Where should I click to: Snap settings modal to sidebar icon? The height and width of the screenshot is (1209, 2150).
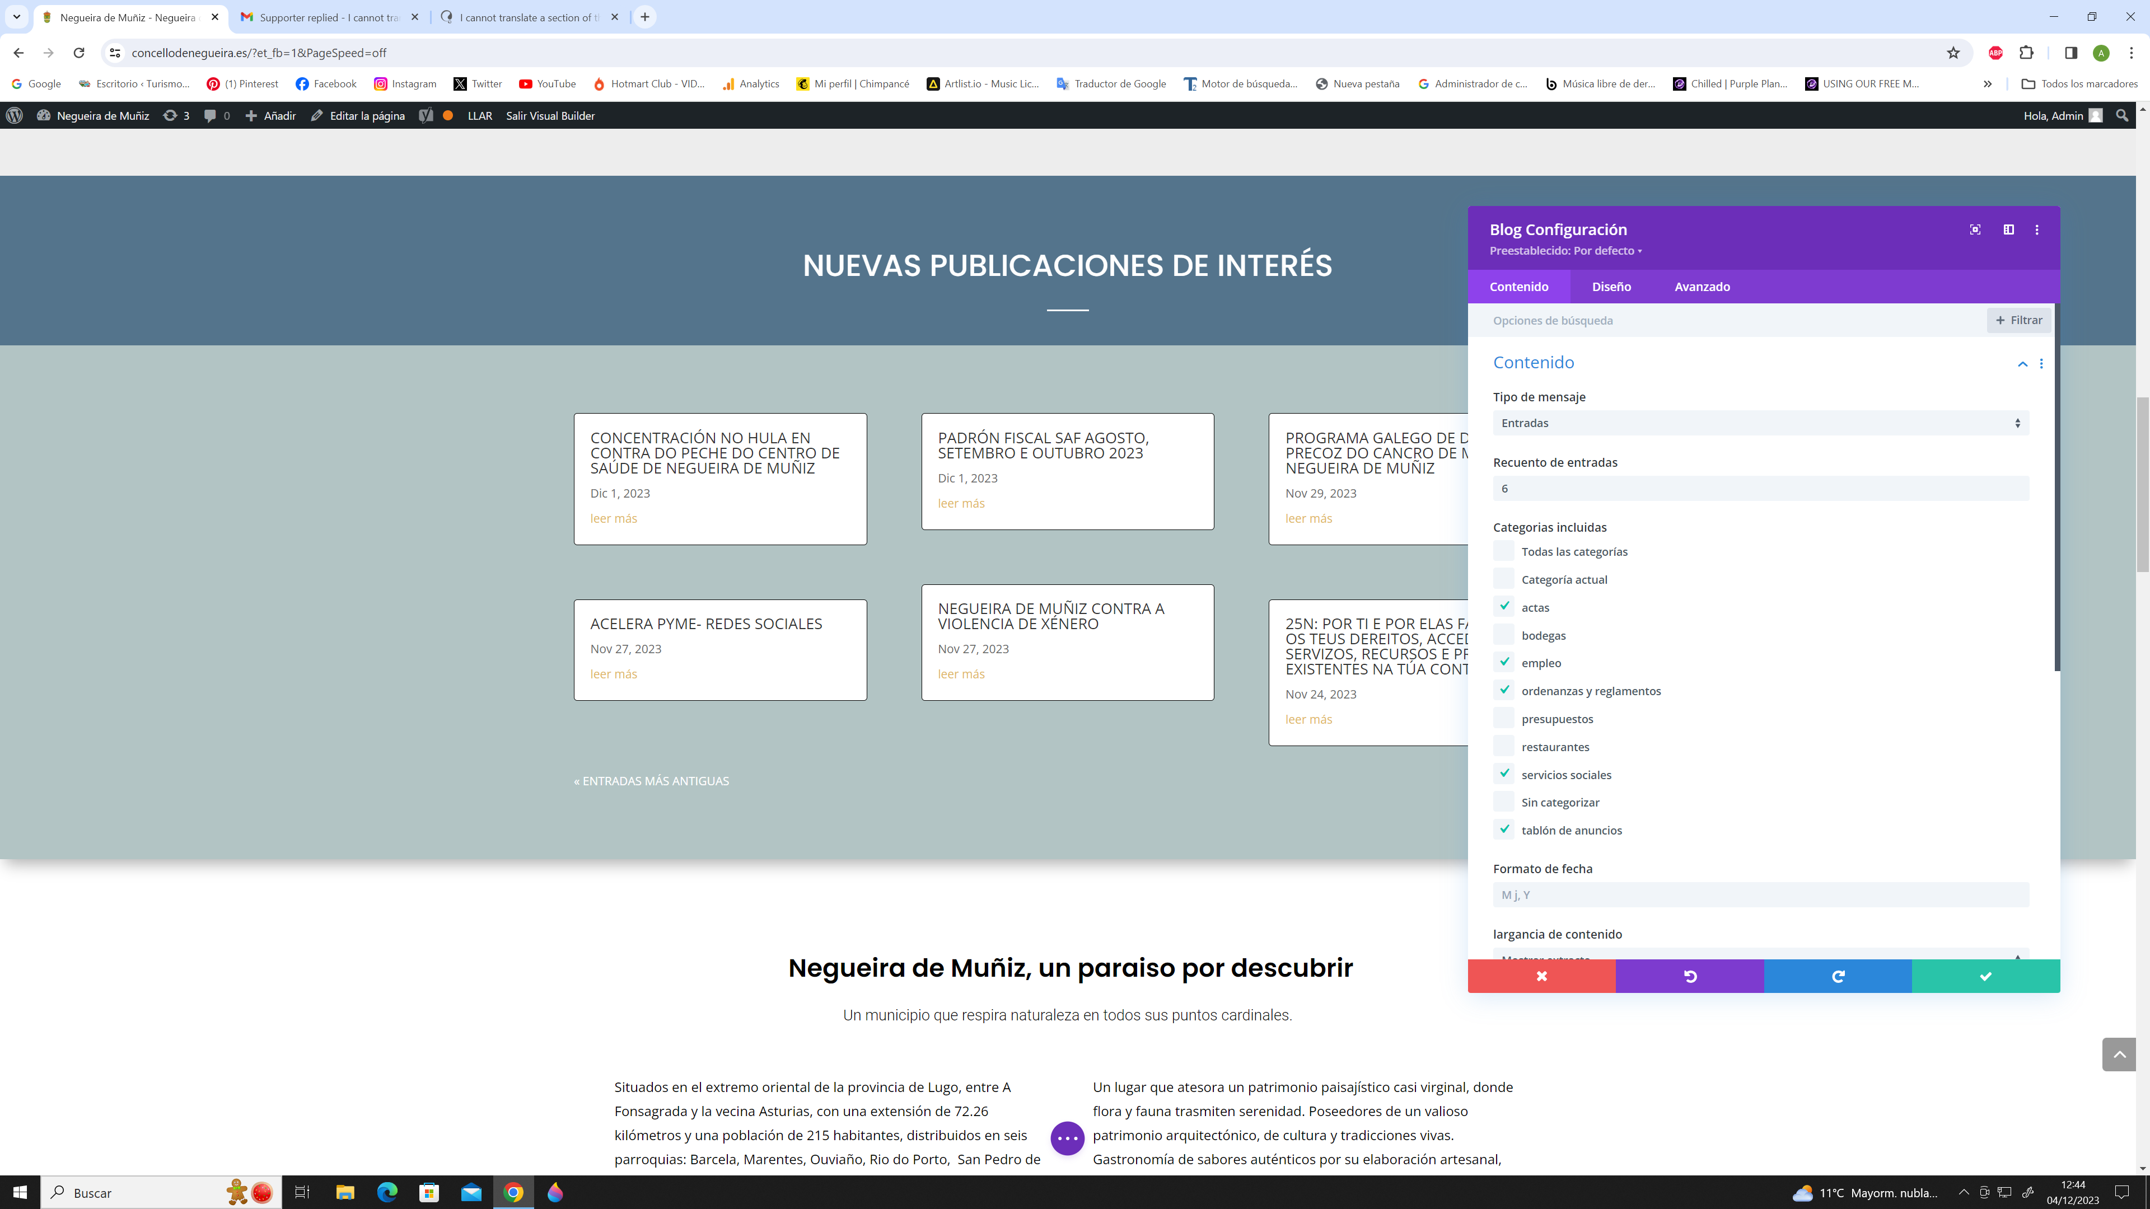[x=2008, y=229]
